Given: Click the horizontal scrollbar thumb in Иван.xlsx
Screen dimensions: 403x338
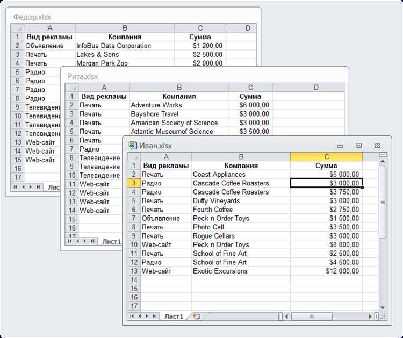Looking at the screenshot, I should point(312,317).
